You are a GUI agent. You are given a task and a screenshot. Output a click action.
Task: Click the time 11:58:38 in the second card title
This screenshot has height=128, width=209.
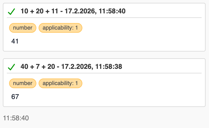(109, 67)
